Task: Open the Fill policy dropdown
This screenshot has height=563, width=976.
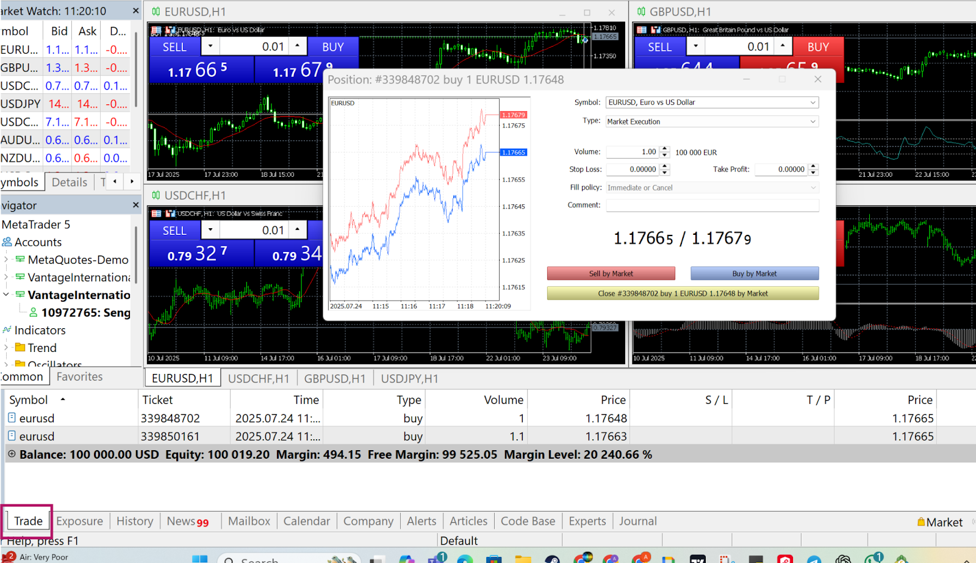Action: coord(813,187)
